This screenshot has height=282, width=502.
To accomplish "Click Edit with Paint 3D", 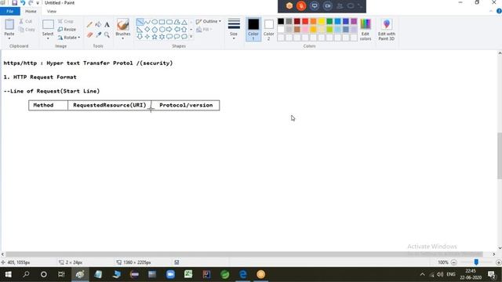I will click(x=387, y=30).
